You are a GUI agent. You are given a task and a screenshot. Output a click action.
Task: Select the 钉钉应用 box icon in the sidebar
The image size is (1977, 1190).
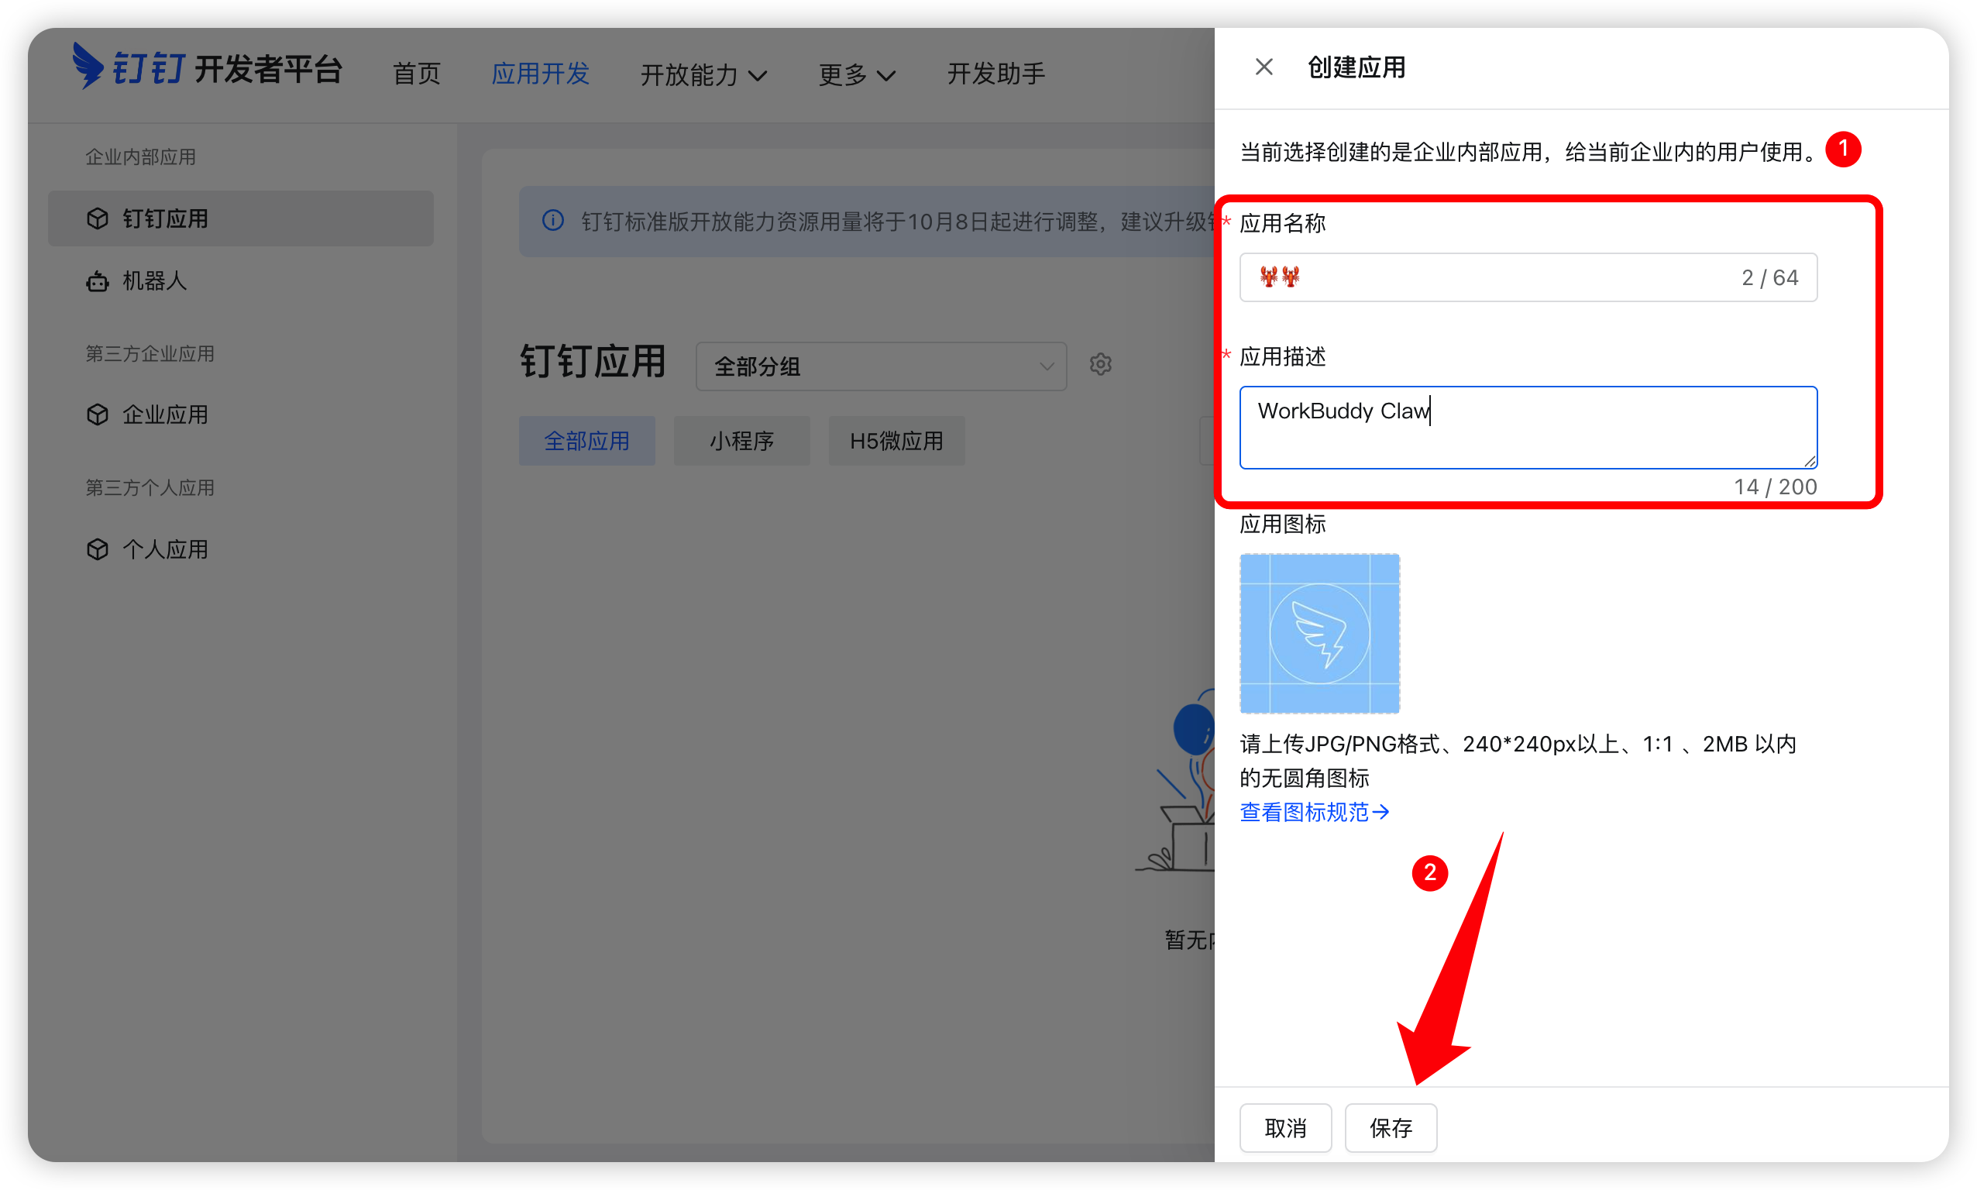click(x=97, y=218)
